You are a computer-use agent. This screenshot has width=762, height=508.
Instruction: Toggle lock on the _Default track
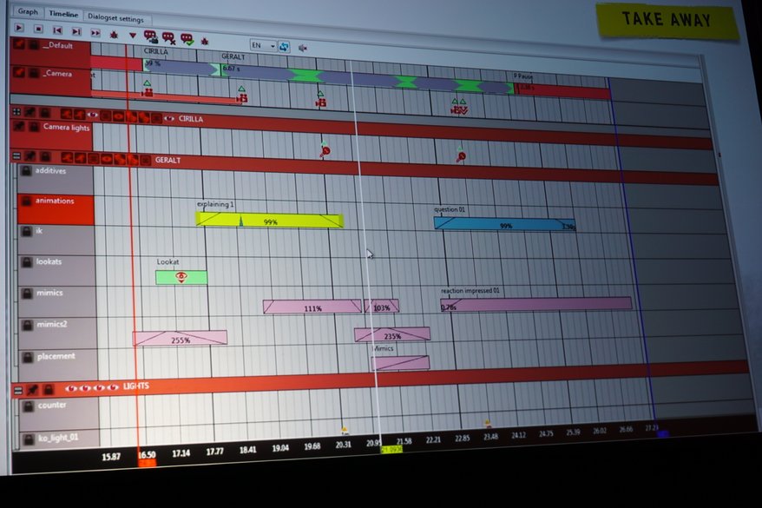[34, 45]
